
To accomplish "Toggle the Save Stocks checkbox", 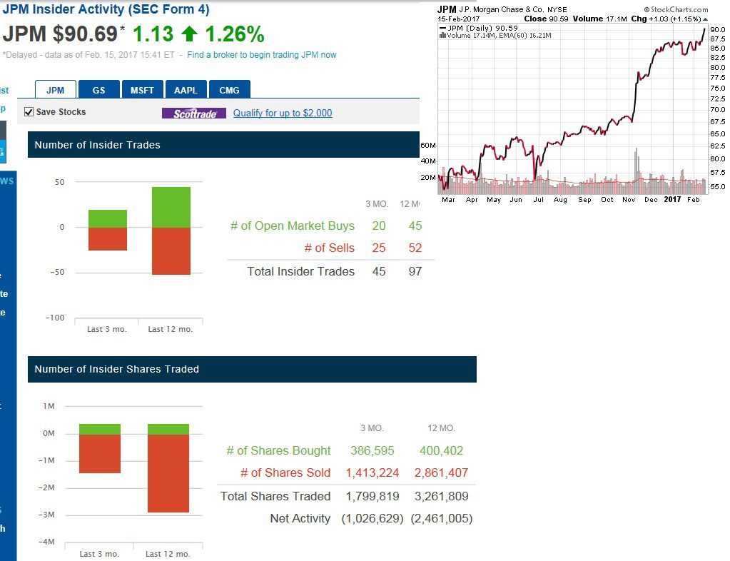I will [29, 112].
